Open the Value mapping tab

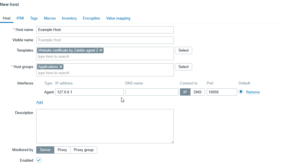118,18
